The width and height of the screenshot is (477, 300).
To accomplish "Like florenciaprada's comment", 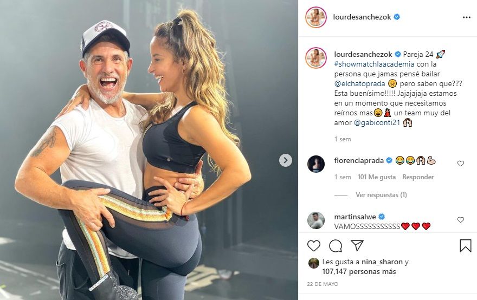I will (x=461, y=164).
